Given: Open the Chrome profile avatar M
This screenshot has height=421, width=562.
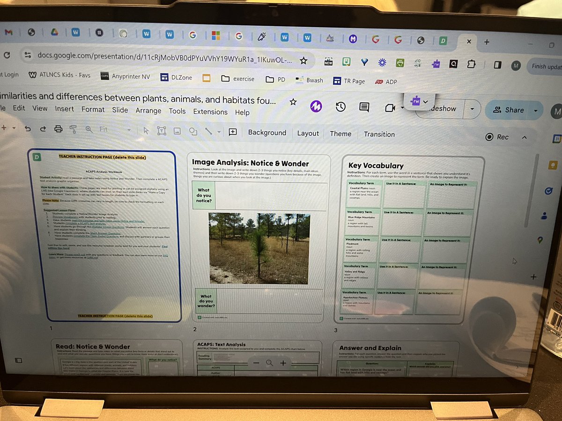Looking at the screenshot, I should 516,66.
